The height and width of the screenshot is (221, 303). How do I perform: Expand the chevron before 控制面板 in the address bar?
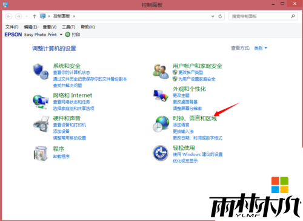[49, 16]
